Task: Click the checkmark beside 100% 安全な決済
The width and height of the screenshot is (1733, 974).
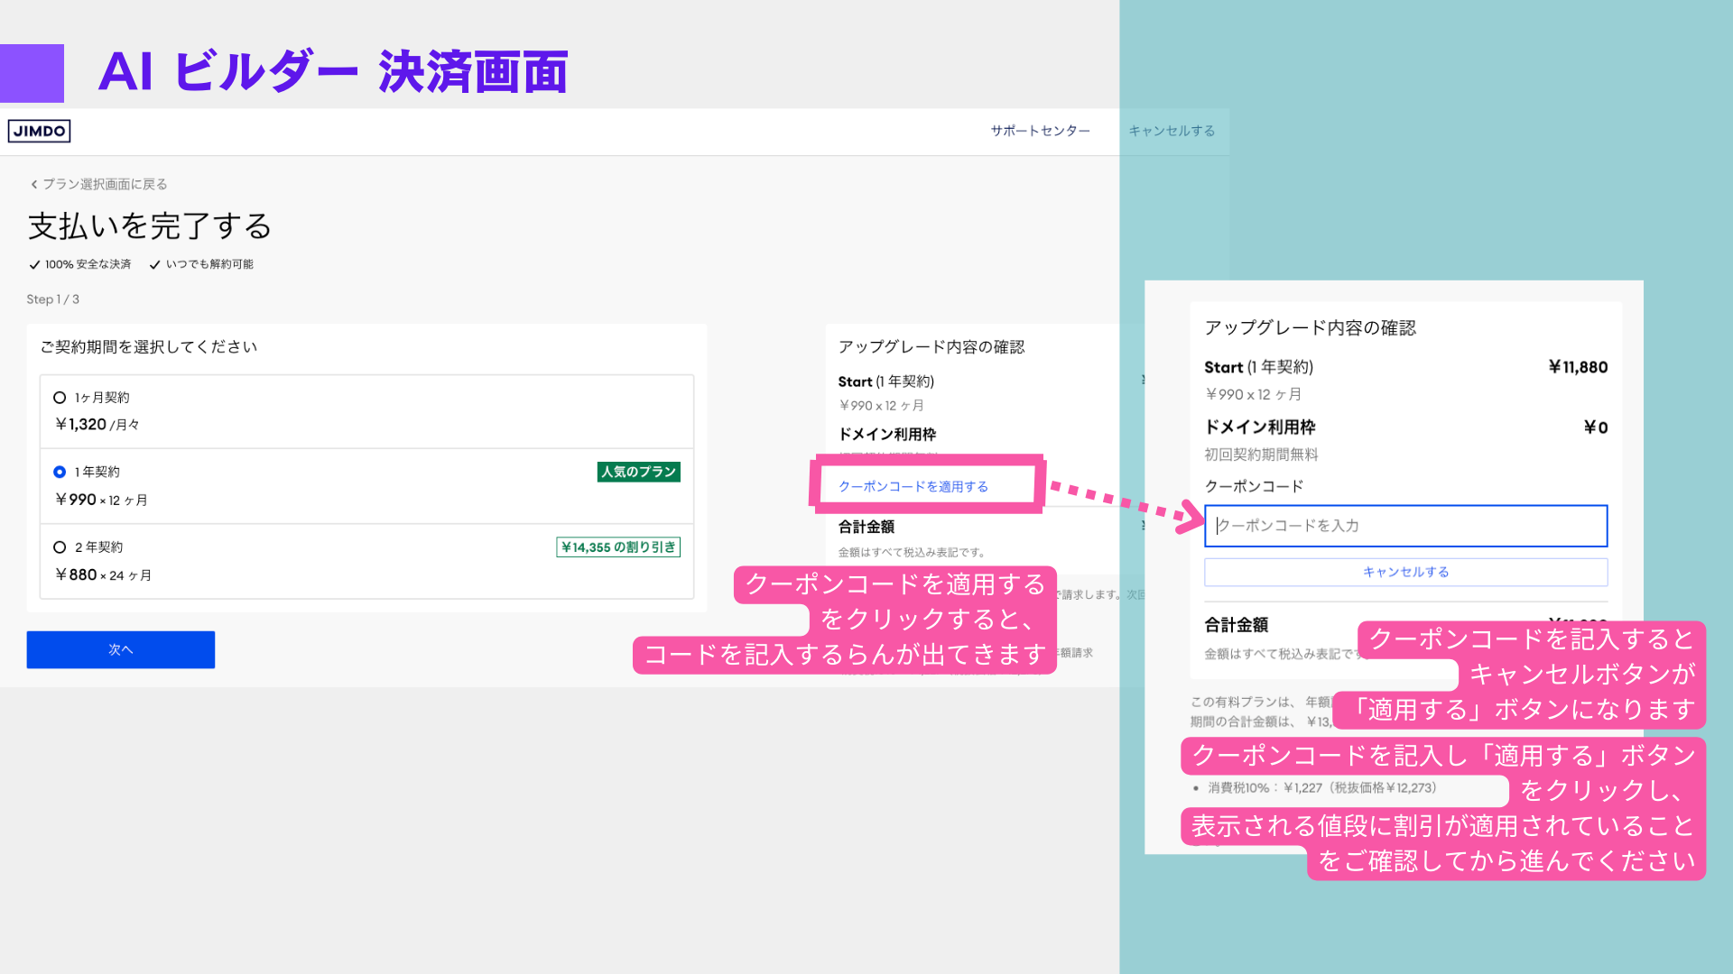Action: click(x=34, y=265)
